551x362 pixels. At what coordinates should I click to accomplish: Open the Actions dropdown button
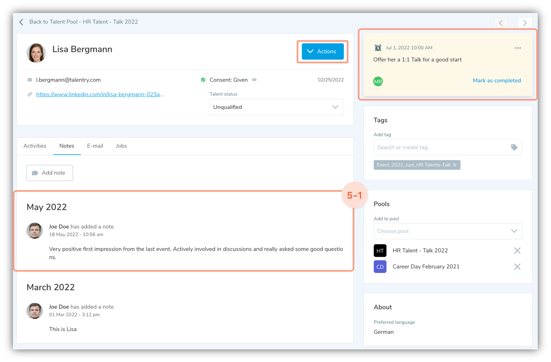[322, 51]
